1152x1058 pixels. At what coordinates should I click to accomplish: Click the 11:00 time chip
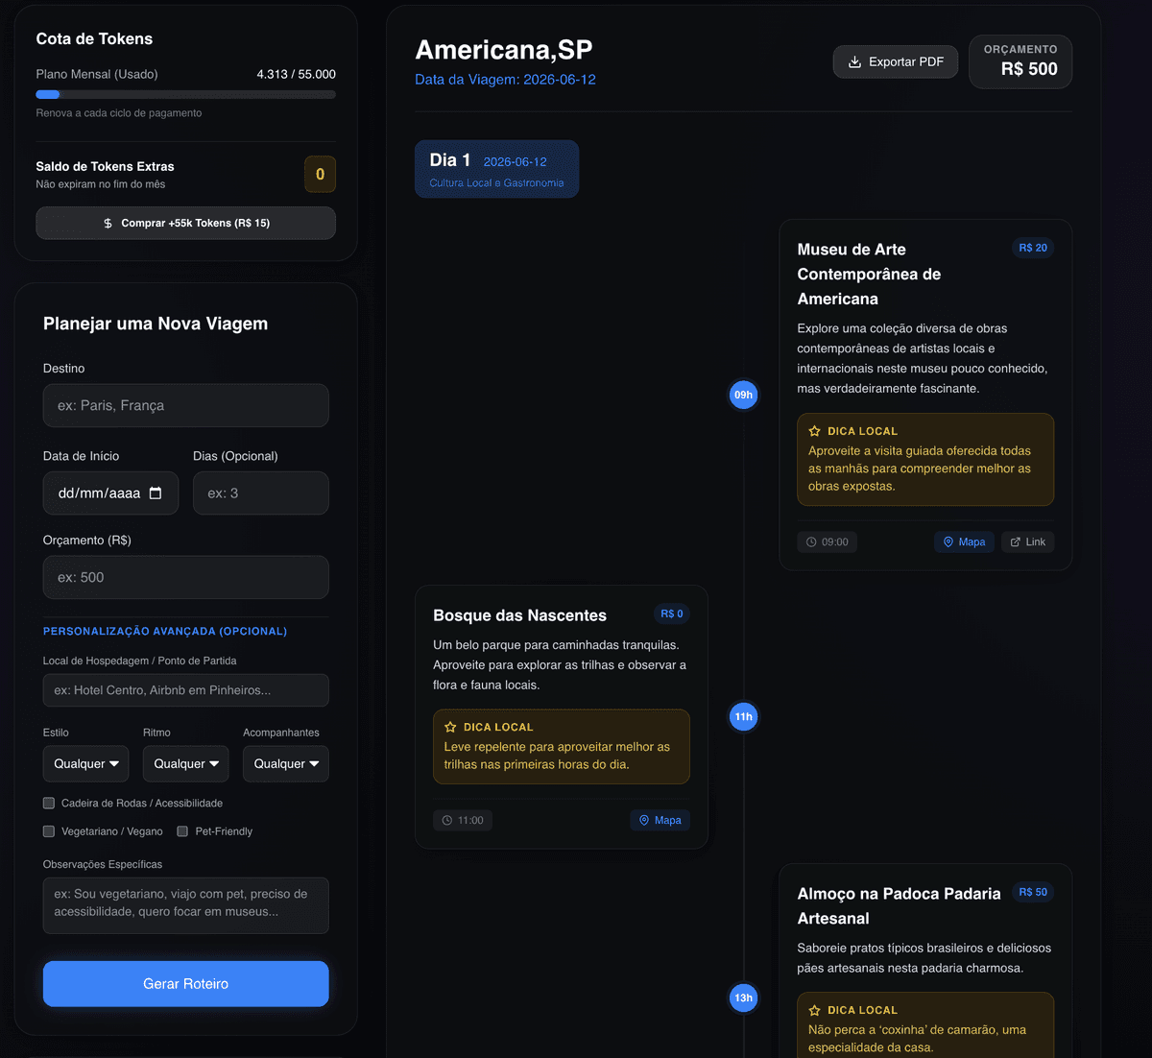click(x=464, y=821)
